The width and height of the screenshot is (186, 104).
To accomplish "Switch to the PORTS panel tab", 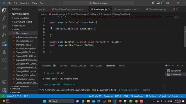I will point(122,66).
